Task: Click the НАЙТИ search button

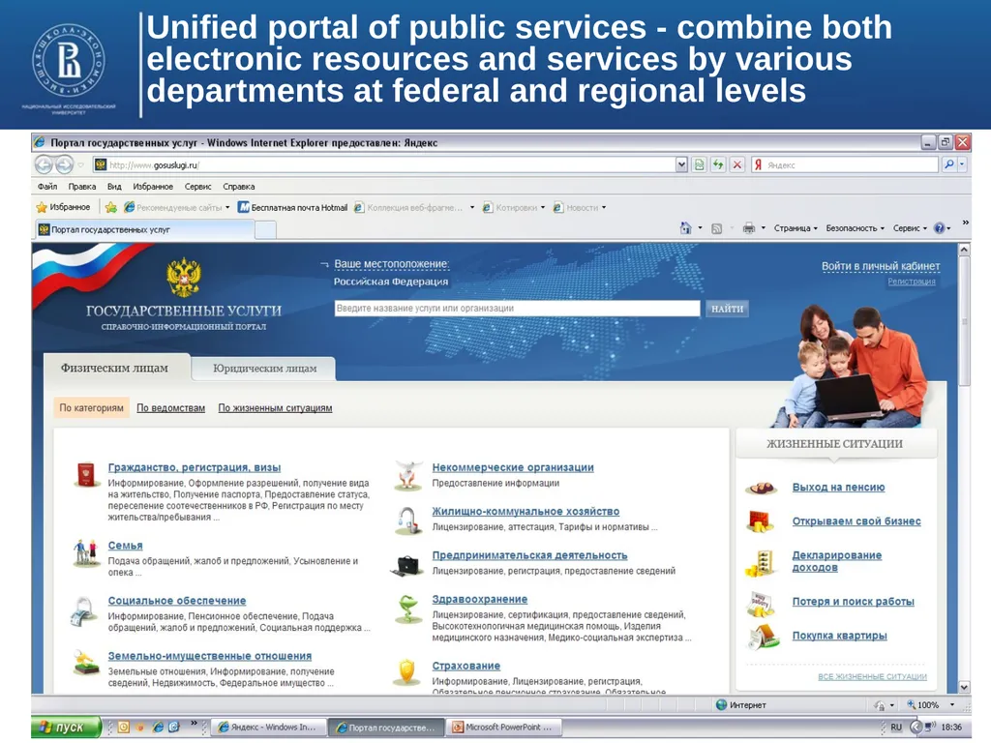Action: tap(727, 309)
